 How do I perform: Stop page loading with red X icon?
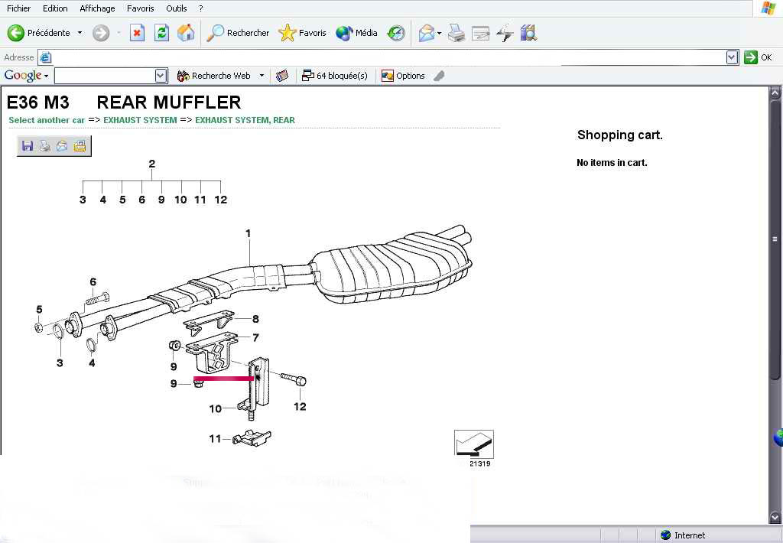click(137, 33)
